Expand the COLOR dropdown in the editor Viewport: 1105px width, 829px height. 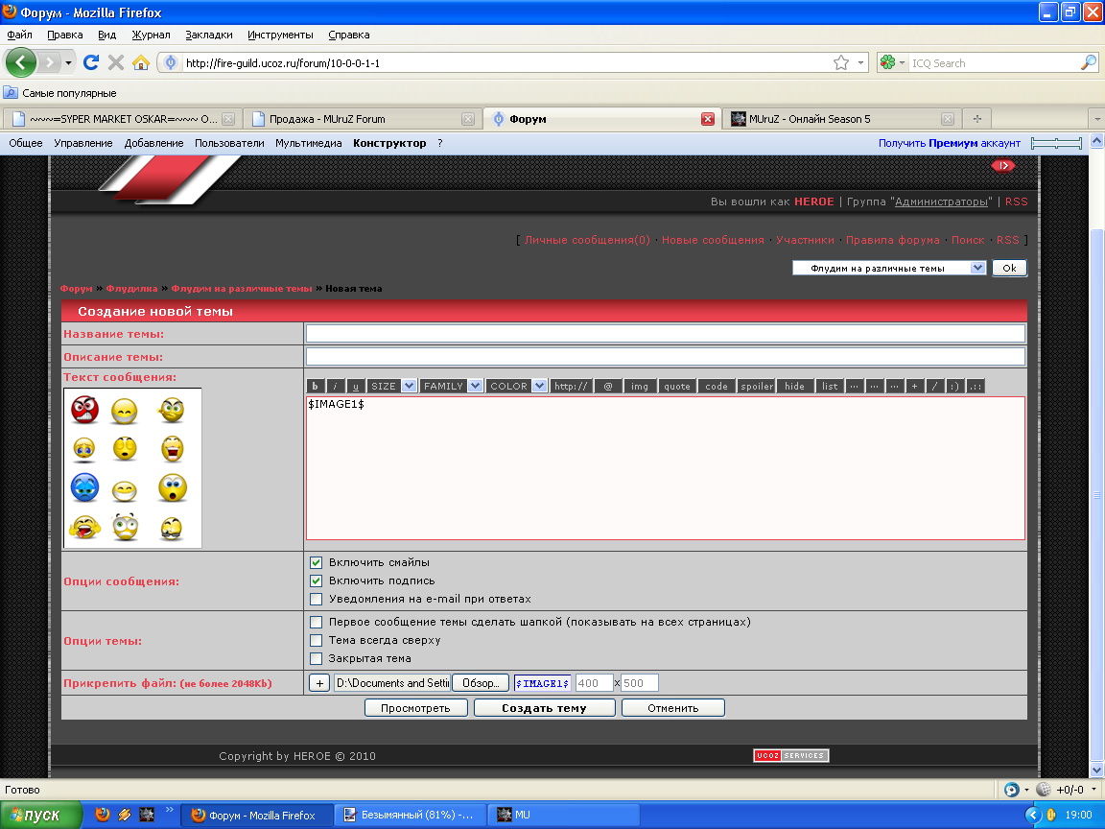[517, 386]
